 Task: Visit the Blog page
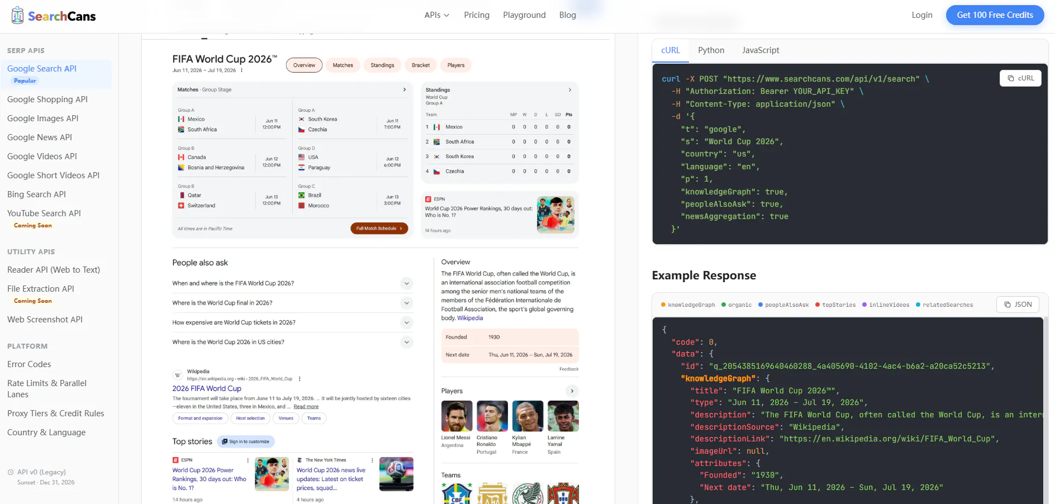[x=568, y=15]
